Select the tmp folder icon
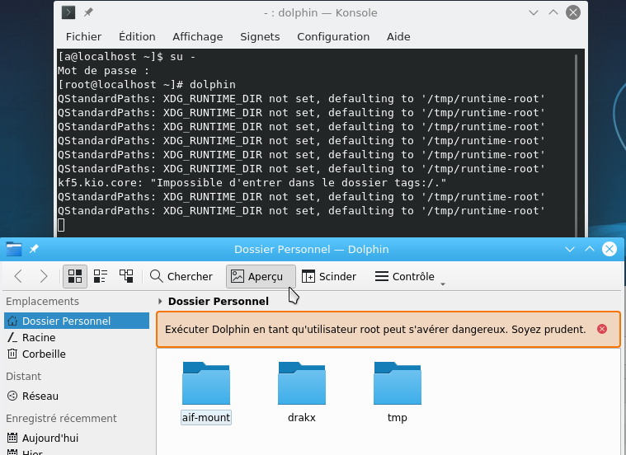The image size is (626, 455). [x=398, y=383]
